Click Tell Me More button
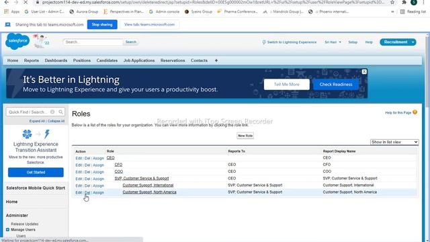 pos(287,84)
